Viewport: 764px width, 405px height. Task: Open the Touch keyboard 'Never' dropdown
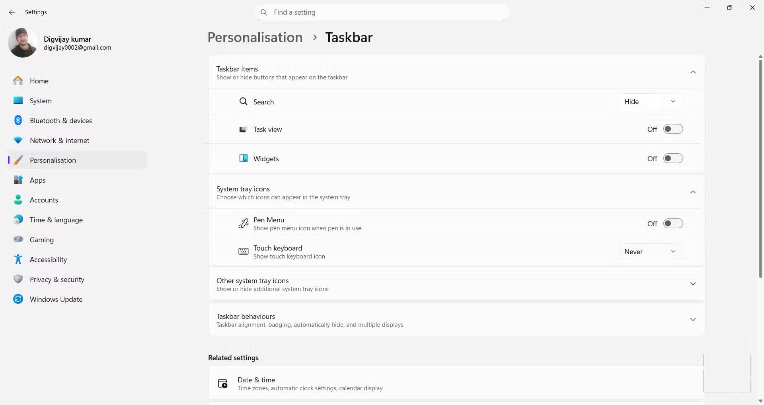(x=649, y=252)
